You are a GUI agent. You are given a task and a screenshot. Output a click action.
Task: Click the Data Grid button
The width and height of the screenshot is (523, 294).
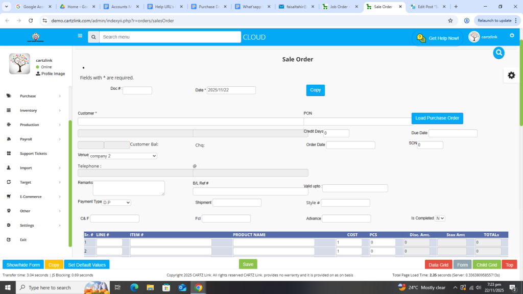pyautogui.click(x=438, y=265)
